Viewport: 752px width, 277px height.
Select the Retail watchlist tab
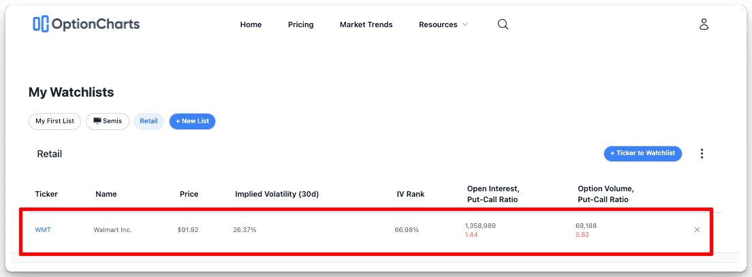click(148, 121)
